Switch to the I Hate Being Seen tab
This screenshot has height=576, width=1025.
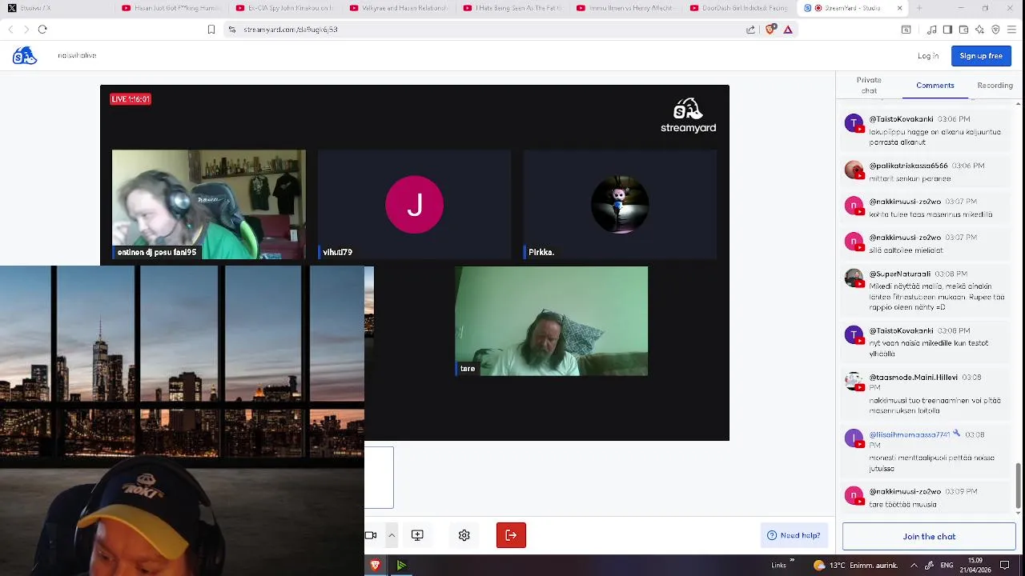click(515, 8)
